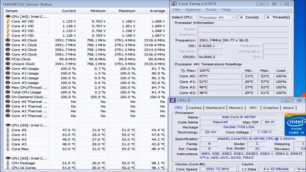Click the Core #0 VID voltage icon
The height and width of the screenshot is (172, 306).
pos(8,21)
